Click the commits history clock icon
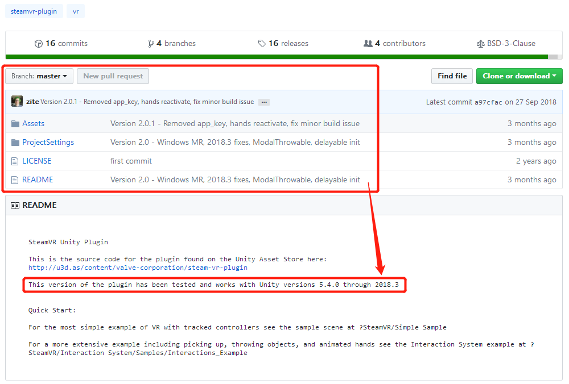The width and height of the screenshot is (569, 384). (39, 44)
